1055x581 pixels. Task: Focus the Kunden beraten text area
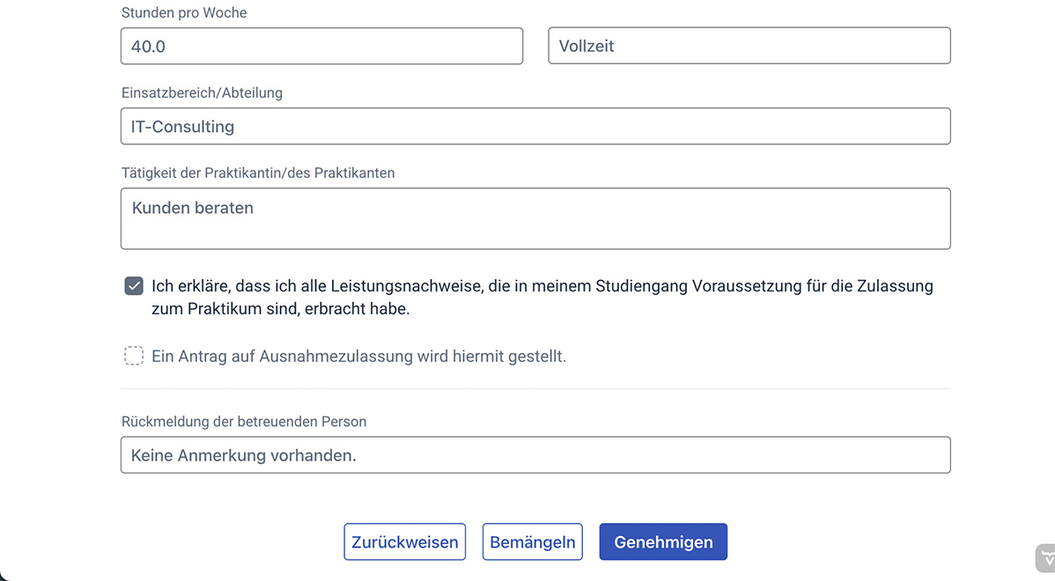(x=535, y=218)
